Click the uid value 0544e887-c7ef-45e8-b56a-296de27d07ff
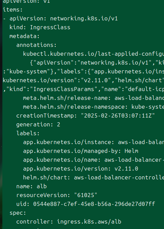This screenshot has width=164, height=229. 94,204
